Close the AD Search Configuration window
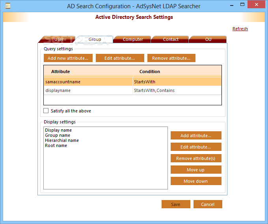Viewport: 268px width, 224px height. coord(257,4)
